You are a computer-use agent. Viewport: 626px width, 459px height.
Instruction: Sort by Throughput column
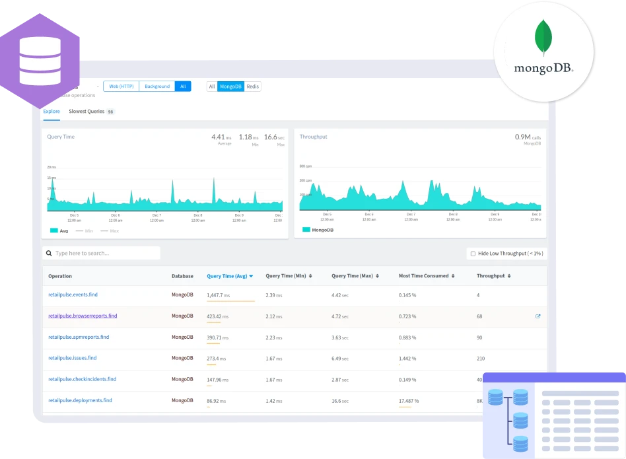[x=494, y=276]
